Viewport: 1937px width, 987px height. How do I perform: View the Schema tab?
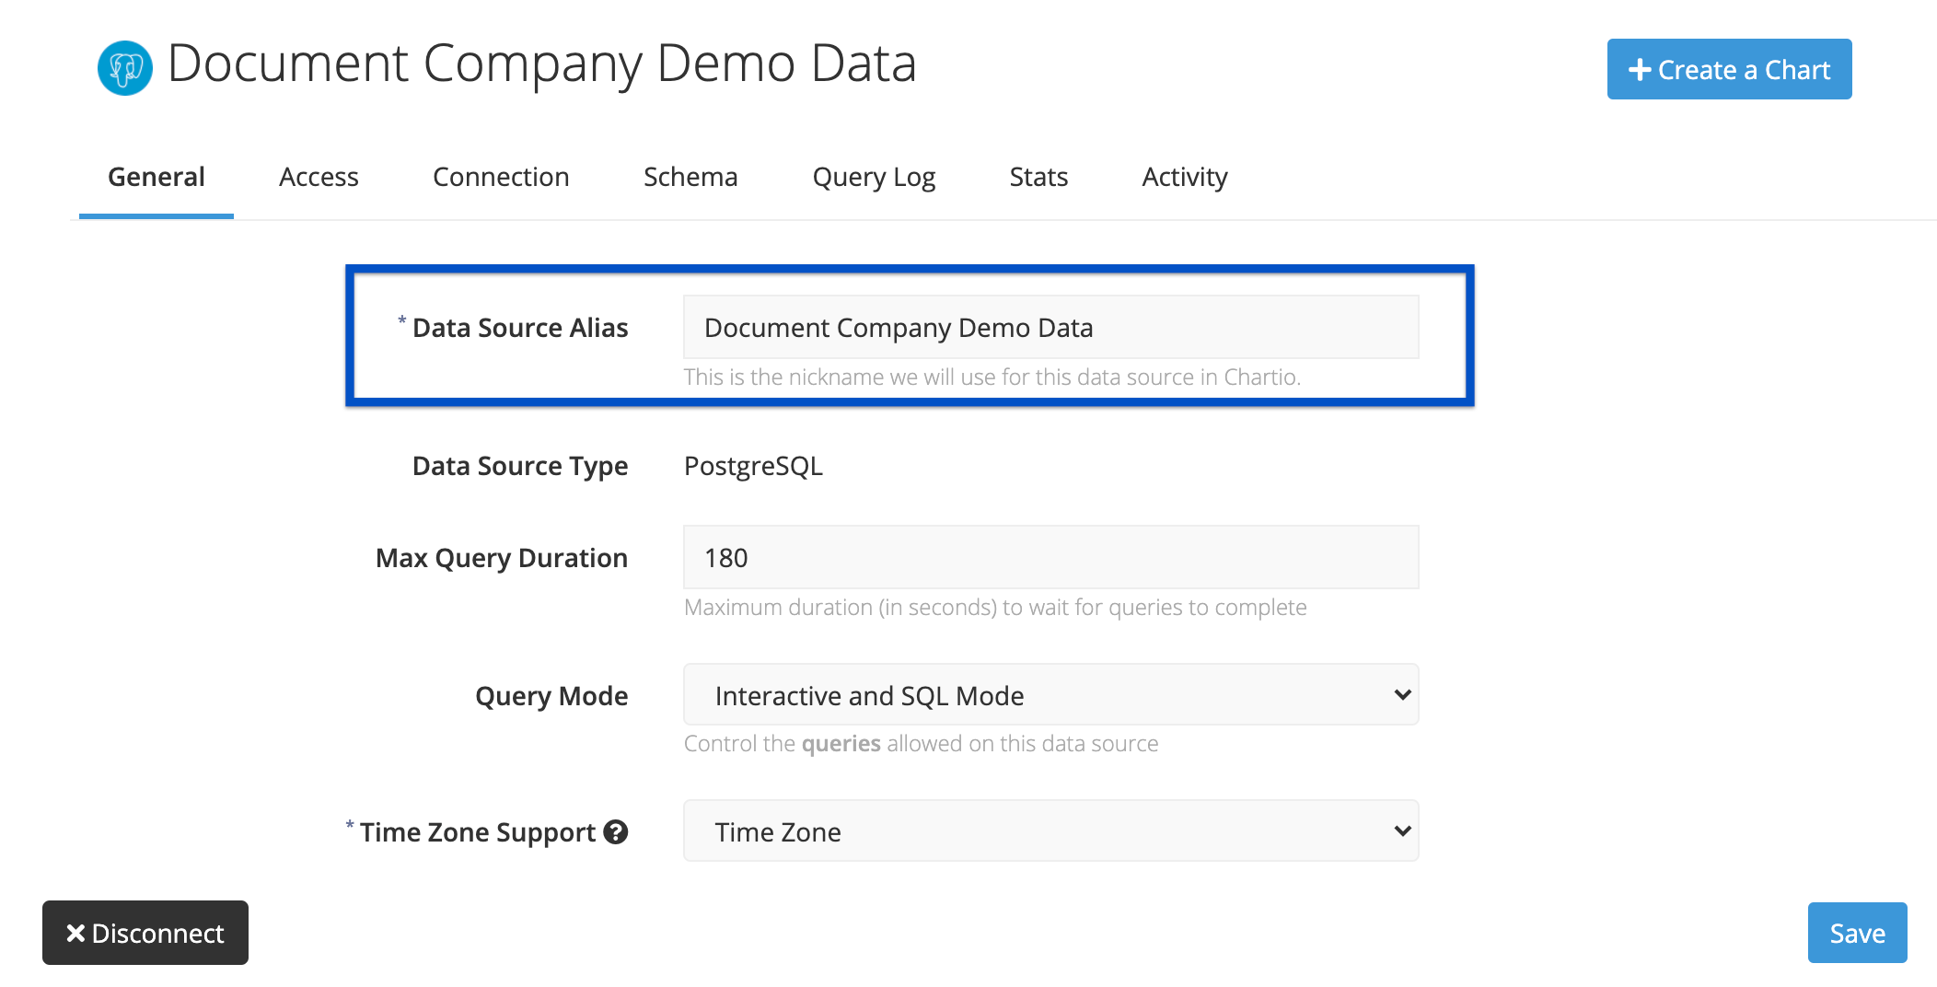click(x=690, y=177)
